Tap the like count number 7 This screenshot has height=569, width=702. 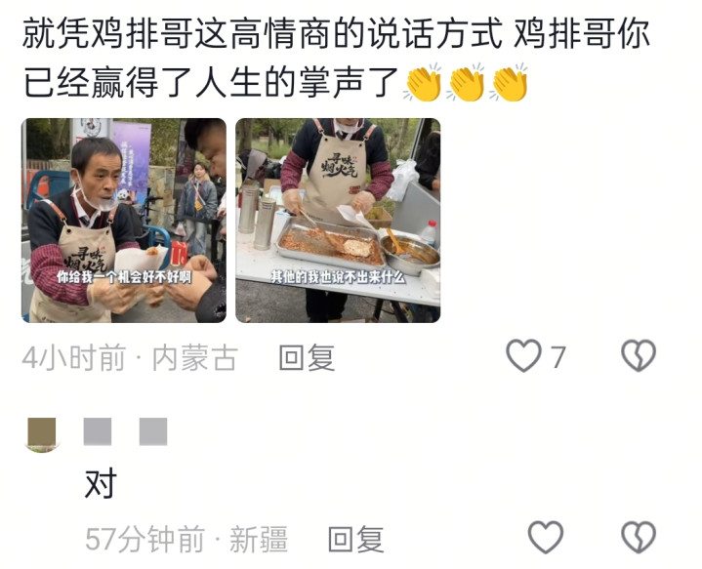click(x=557, y=357)
